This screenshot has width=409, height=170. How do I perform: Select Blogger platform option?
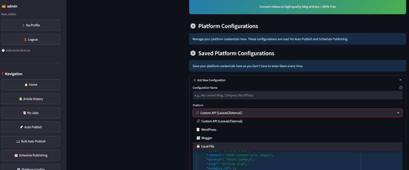pyautogui.click(x=298, y=138)
